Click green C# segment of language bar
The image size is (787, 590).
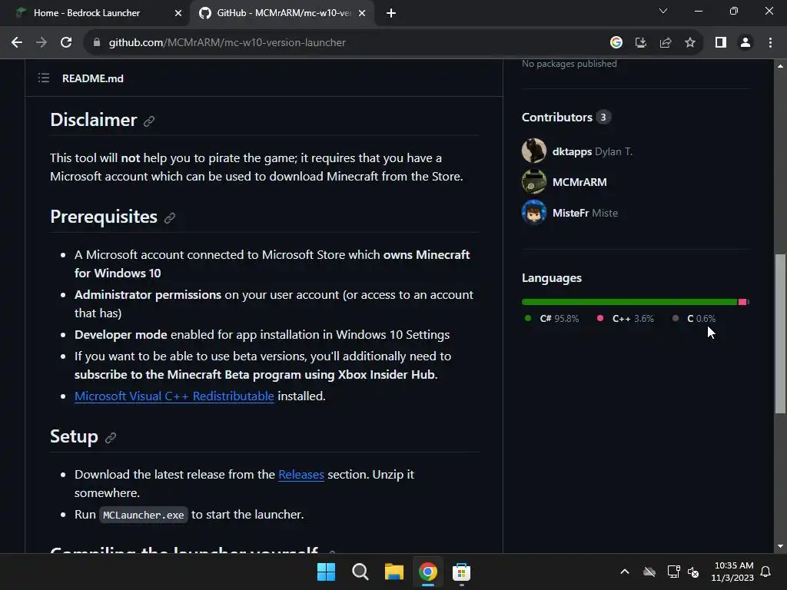[629, 301]
